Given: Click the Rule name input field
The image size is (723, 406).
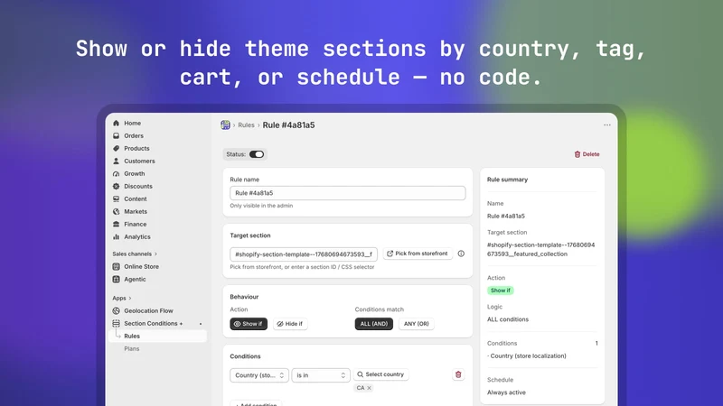Looking at the screenshot, I should tap(348, 193).
